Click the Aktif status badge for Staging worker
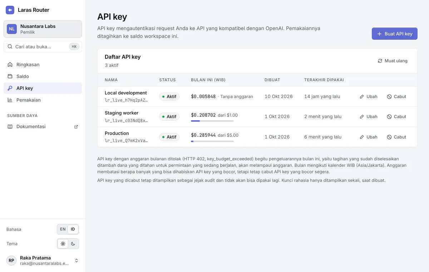The height and width of the screenshot is (272, 429). (x=169, y=117)
